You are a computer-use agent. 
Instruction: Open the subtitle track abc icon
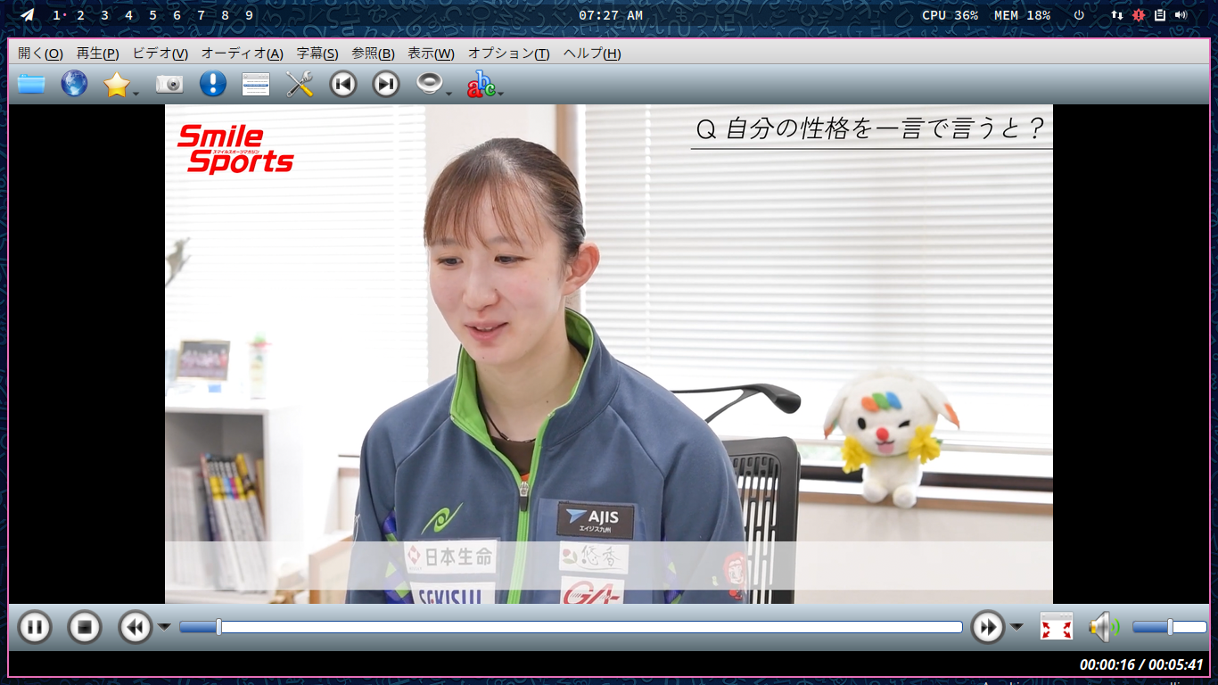click(x=481, y=84)
